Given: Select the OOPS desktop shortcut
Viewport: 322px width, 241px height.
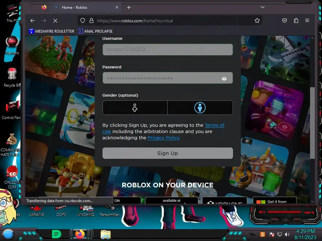Looking at the screenshot, I should [61, 212].
